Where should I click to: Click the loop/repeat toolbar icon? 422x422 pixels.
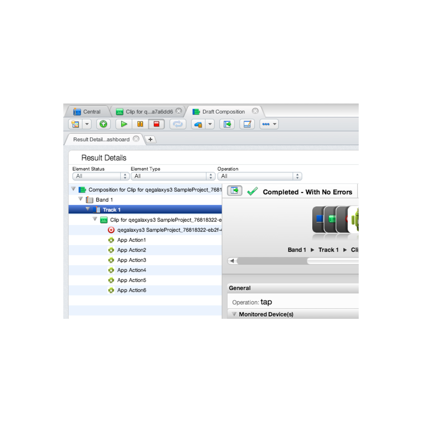[x=177, y=124]
